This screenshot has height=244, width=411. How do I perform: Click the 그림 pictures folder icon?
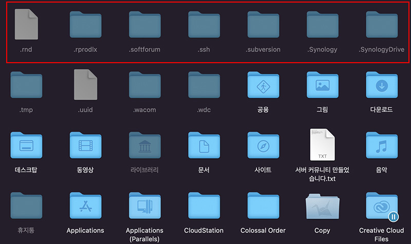point(323,85)
